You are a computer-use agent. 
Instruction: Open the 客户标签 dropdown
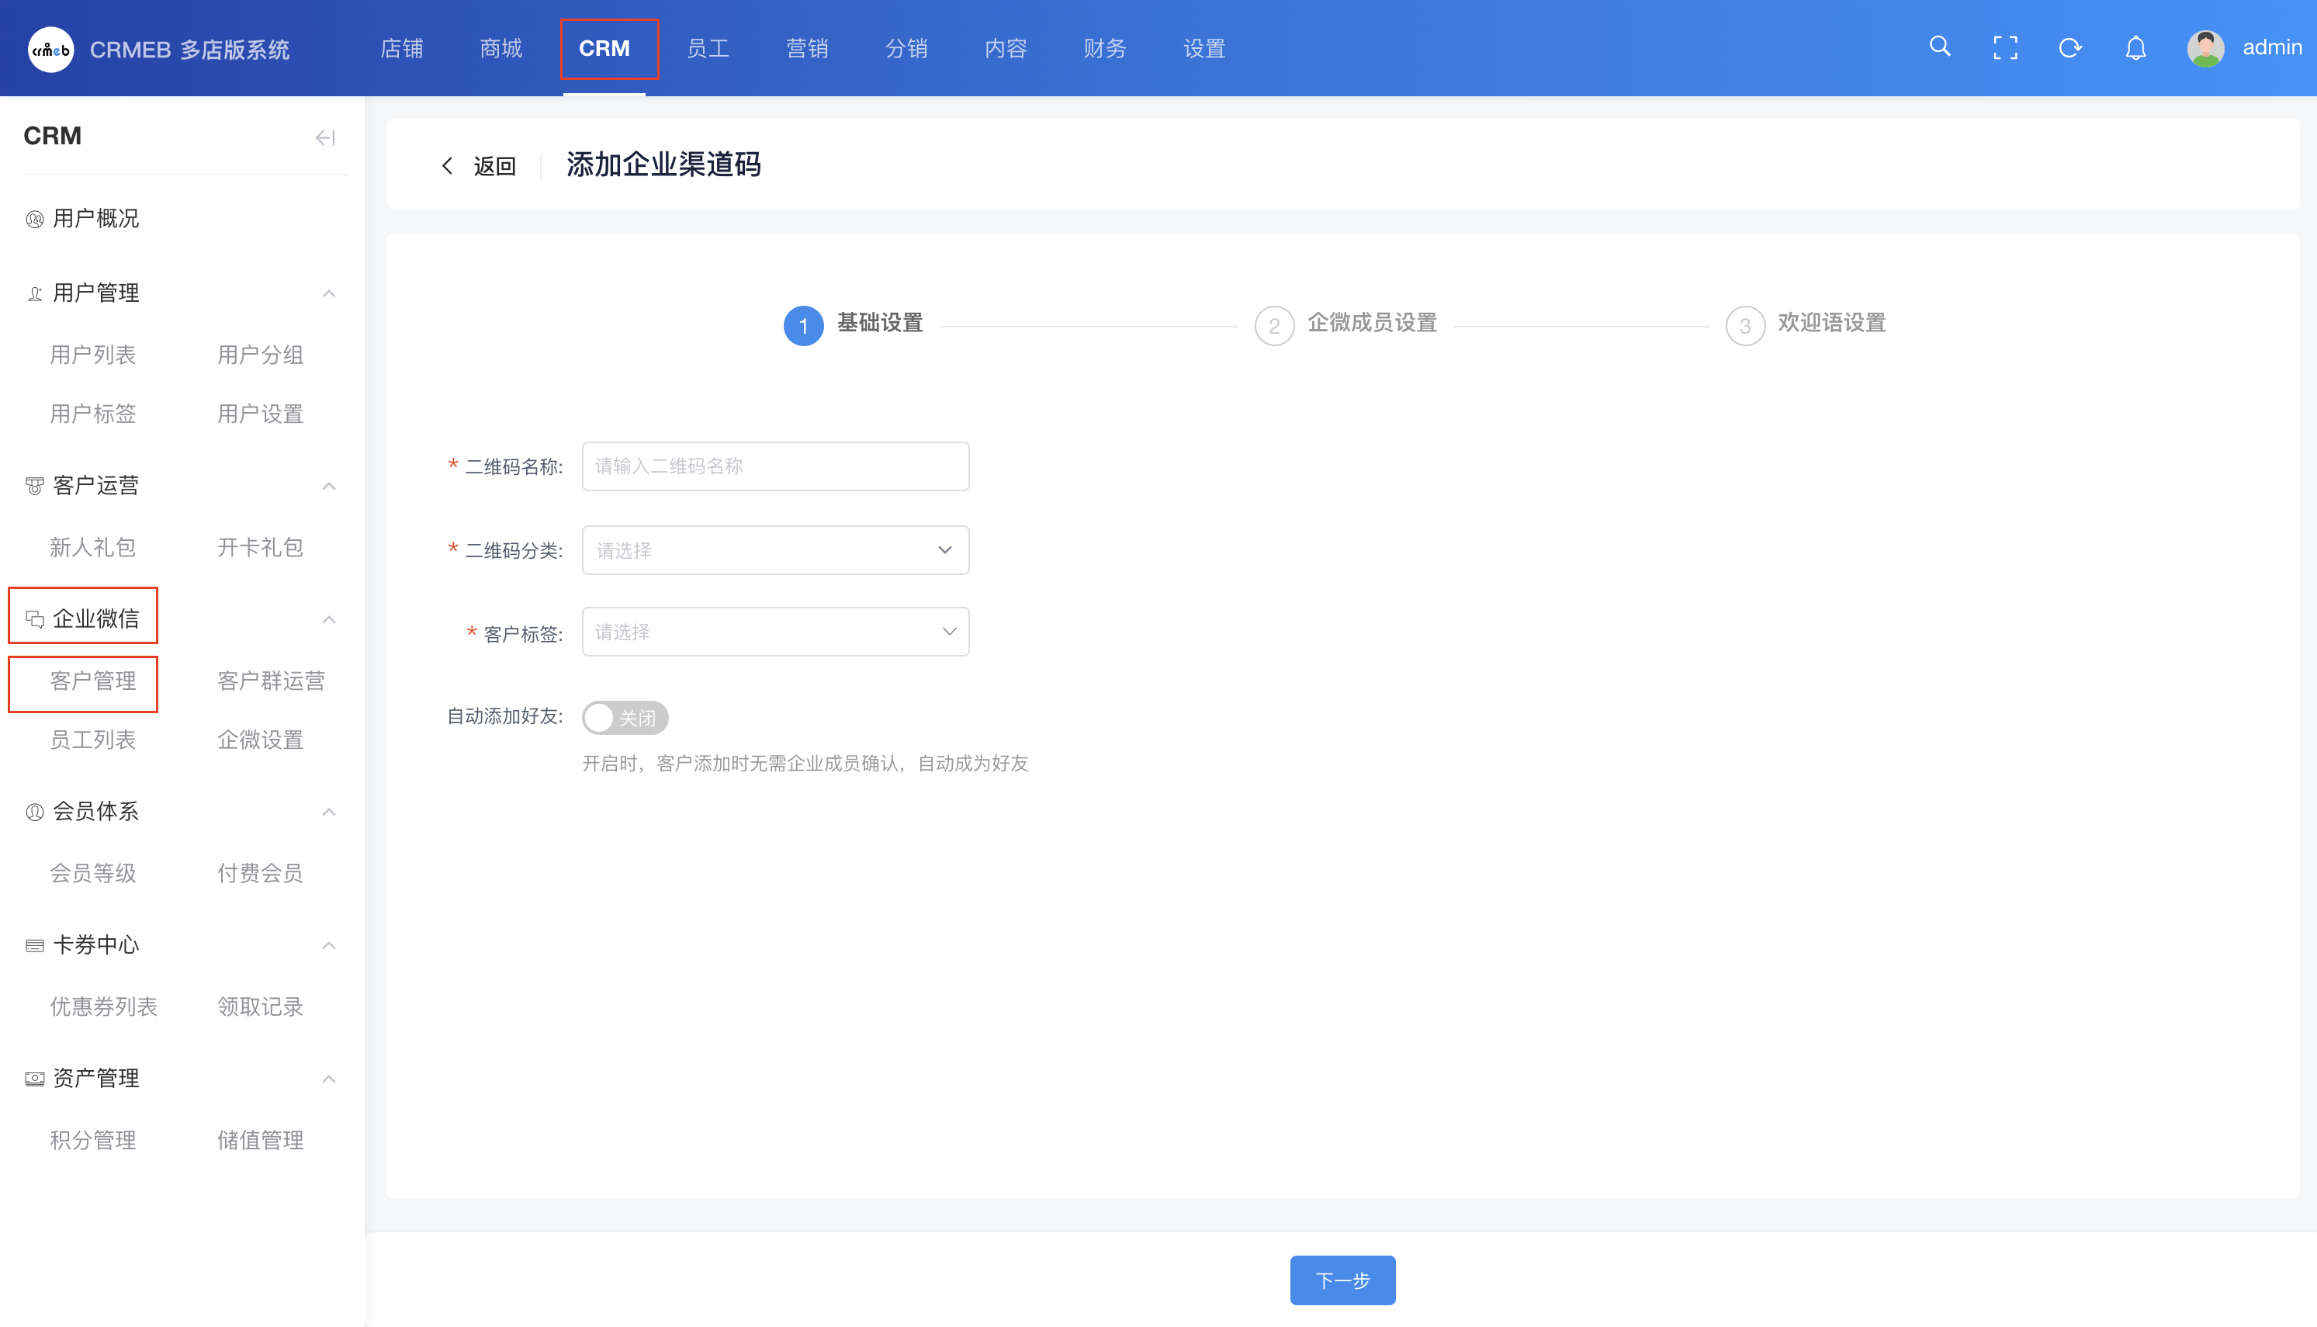pyautogui.click(x=775, y=632)
